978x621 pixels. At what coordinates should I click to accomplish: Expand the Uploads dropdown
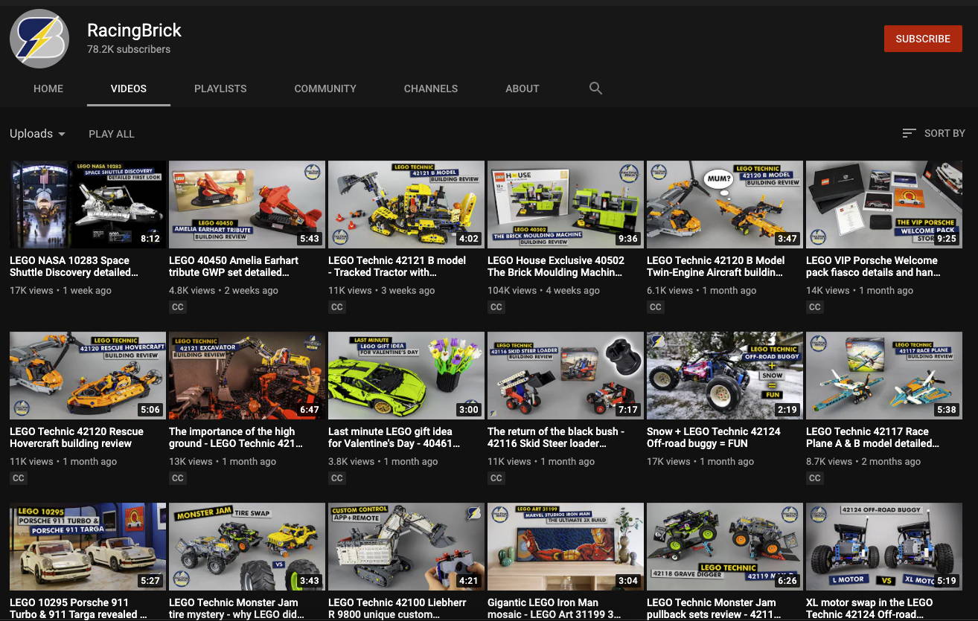pyautogui.click(x=37, y=134)
